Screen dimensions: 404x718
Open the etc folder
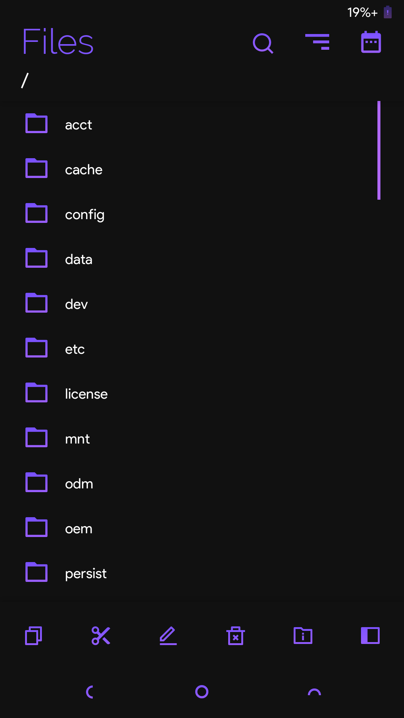click(x=75, y=349)
